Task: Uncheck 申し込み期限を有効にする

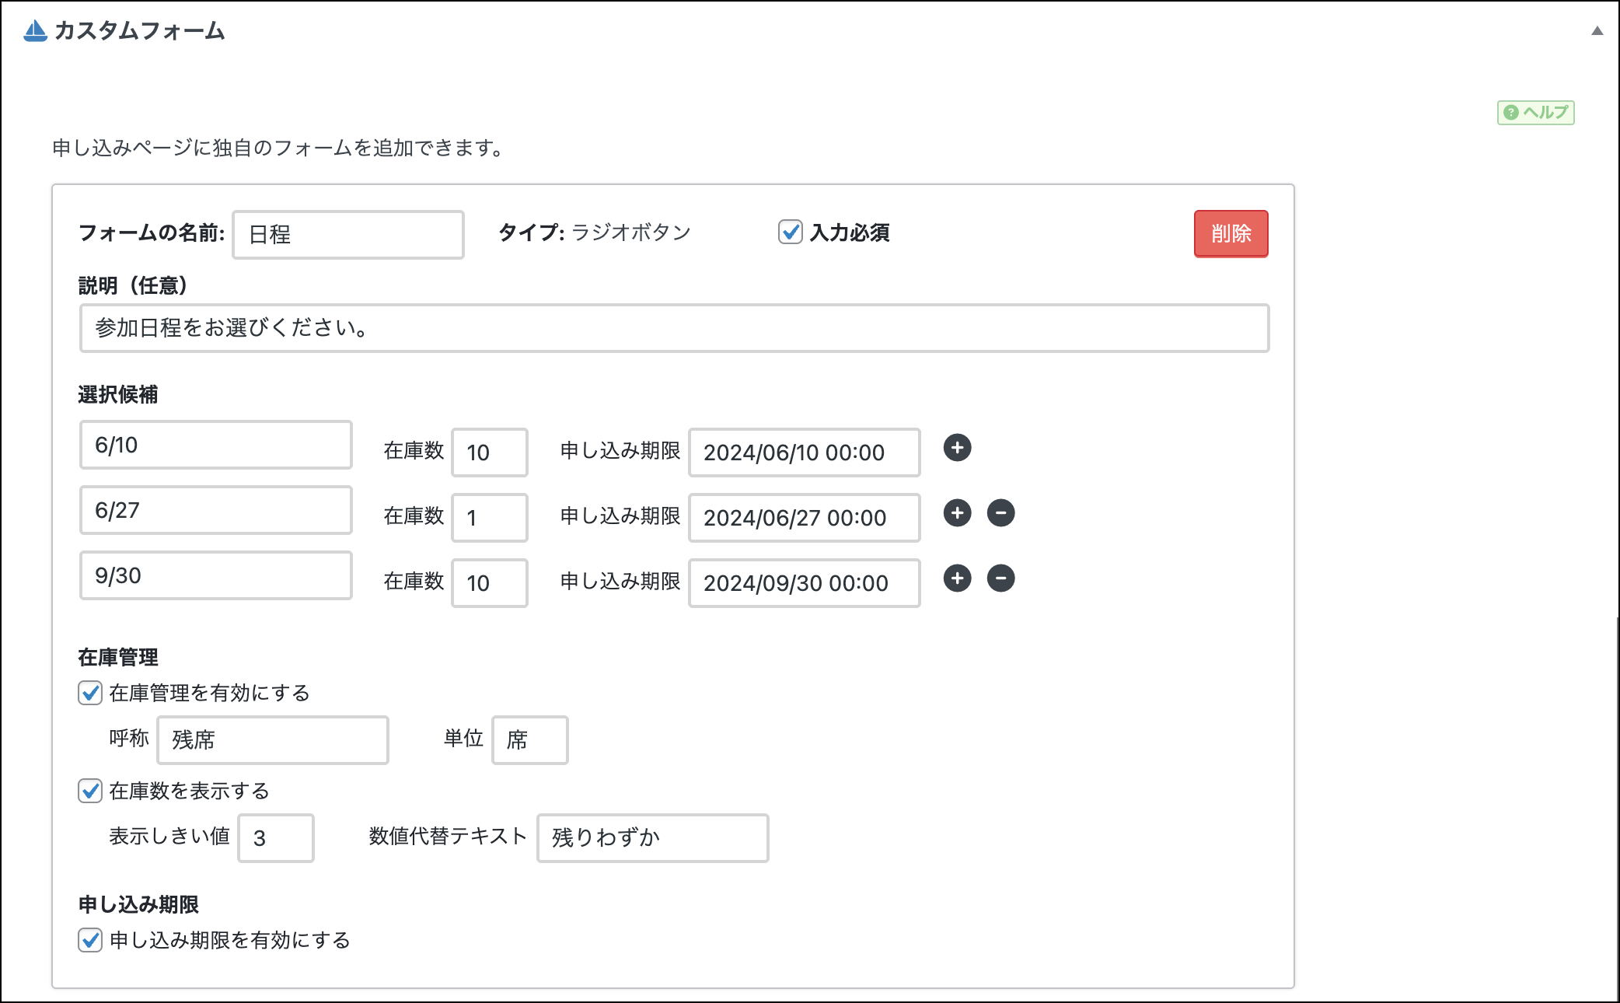Action: 90,940
